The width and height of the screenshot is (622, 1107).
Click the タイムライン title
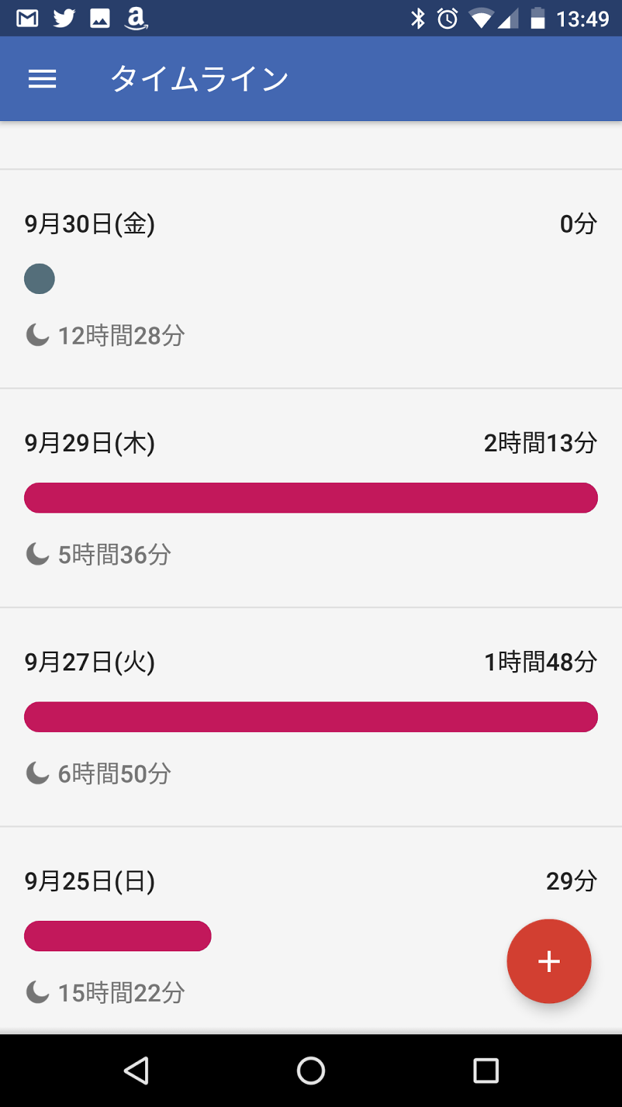pyautogui.click(x=200, y=79)
